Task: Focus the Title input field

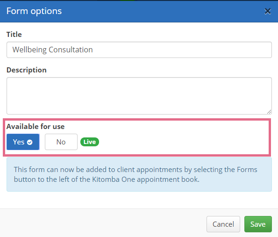Action: click(x=139, y=50)
